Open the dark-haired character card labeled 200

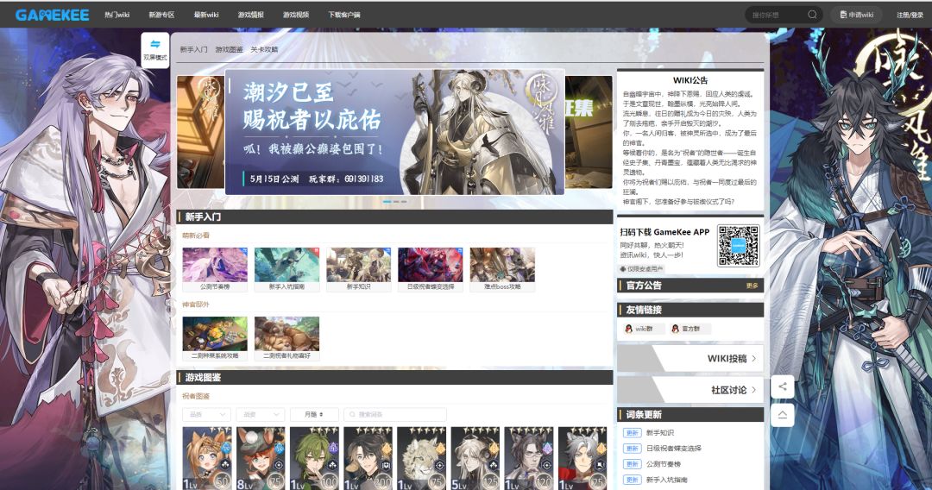point(368,458)
